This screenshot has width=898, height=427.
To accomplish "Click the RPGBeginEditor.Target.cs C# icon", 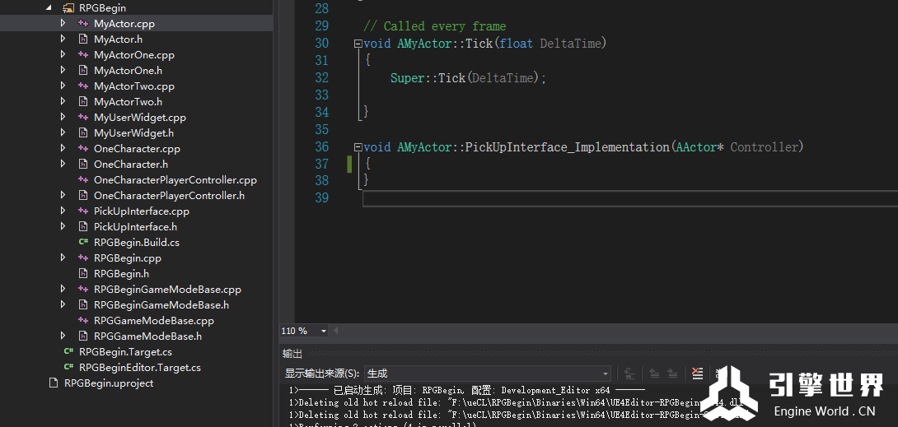I will tap(68, 368).
